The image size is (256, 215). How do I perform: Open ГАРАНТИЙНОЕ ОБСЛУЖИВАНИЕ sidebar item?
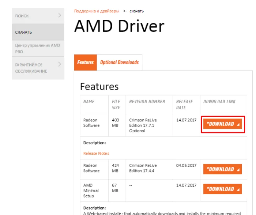click(x=38, y=68)
